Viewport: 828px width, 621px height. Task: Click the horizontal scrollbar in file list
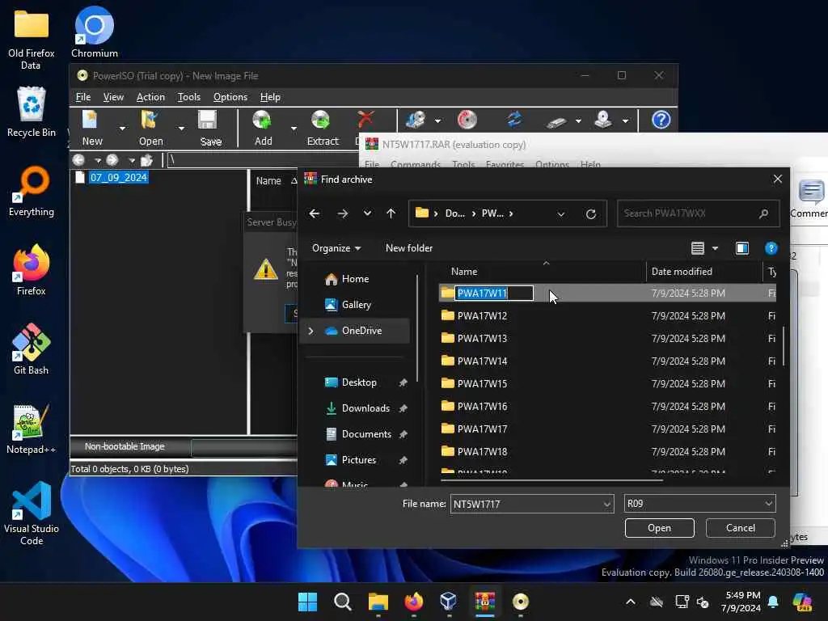tap(551, 480)
